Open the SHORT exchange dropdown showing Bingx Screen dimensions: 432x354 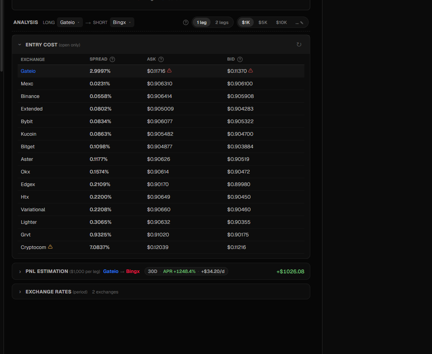click(x=122, y=22)
